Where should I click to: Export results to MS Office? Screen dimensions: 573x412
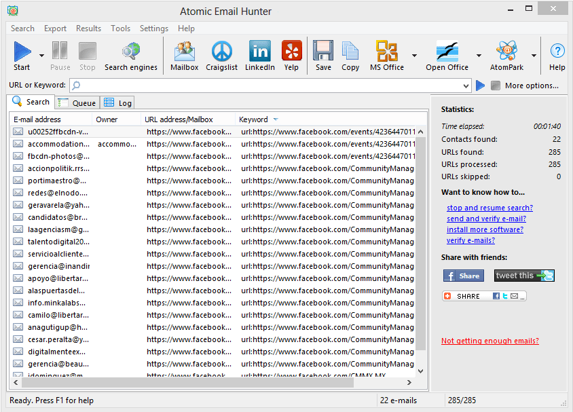pyautogui.click(x=386, y=56)
